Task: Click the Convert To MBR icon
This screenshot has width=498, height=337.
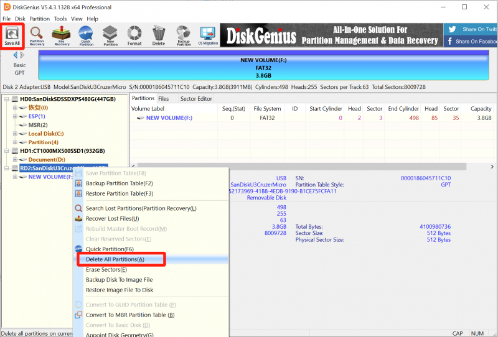Action: (78, 315)
